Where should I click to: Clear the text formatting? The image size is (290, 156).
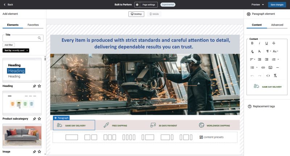259,51
